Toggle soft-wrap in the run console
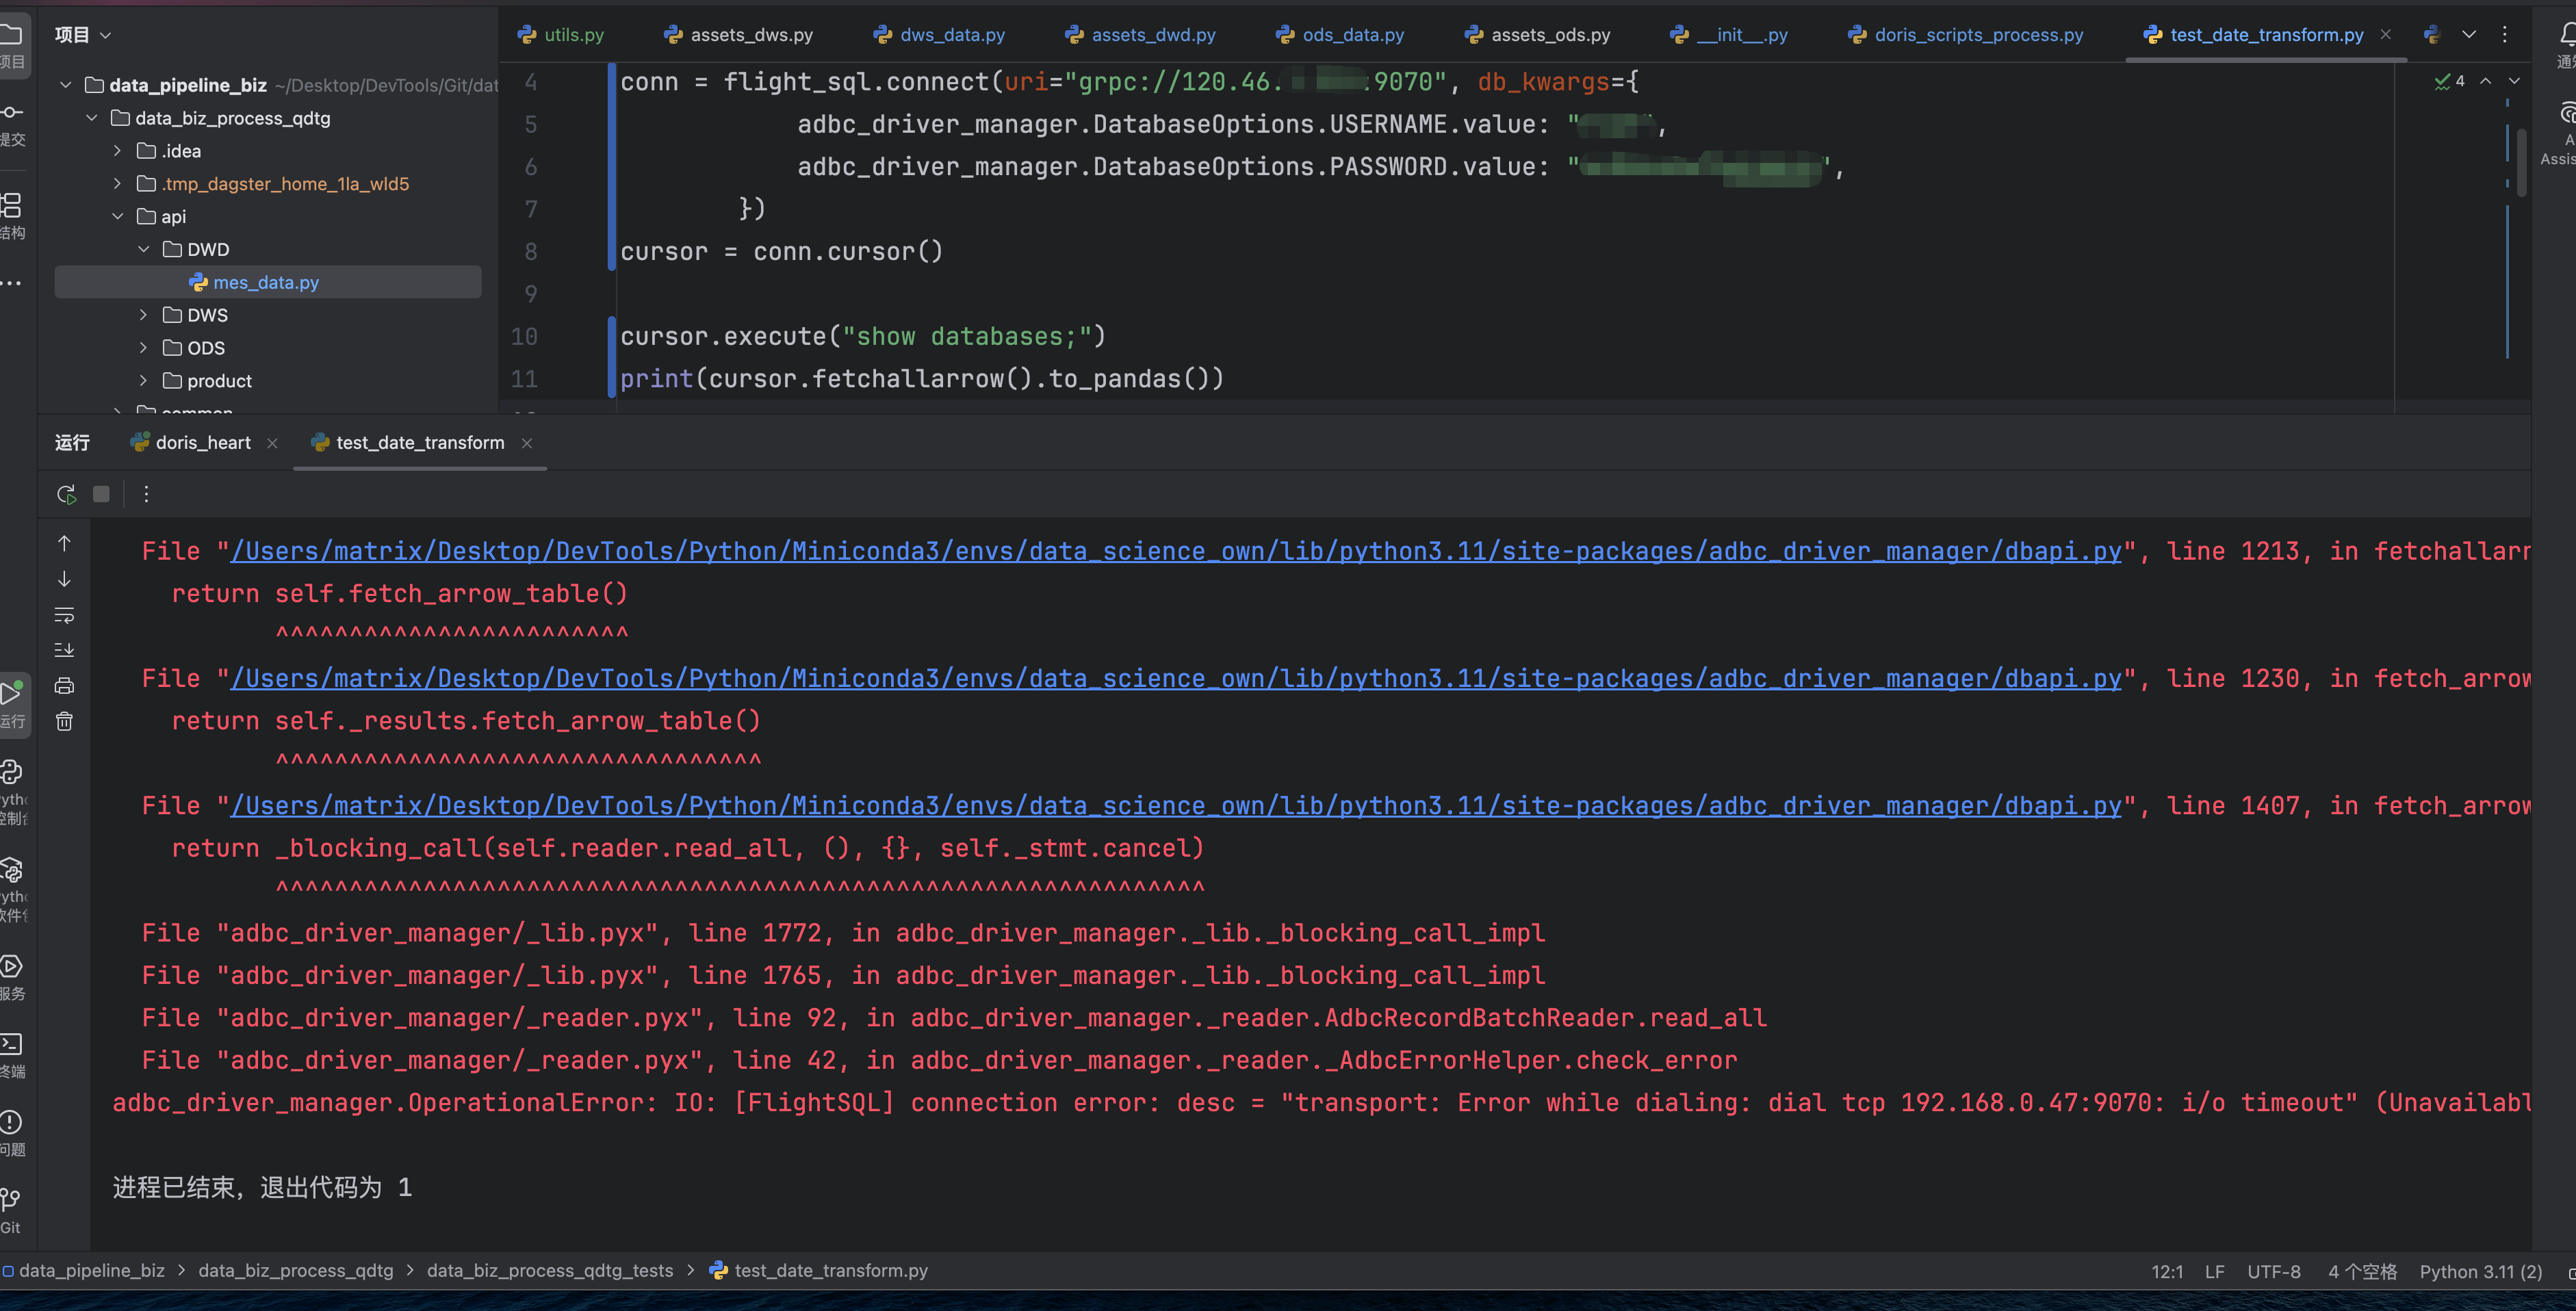This screenshot has width=2576, height=1311. [x=64, y=615]
